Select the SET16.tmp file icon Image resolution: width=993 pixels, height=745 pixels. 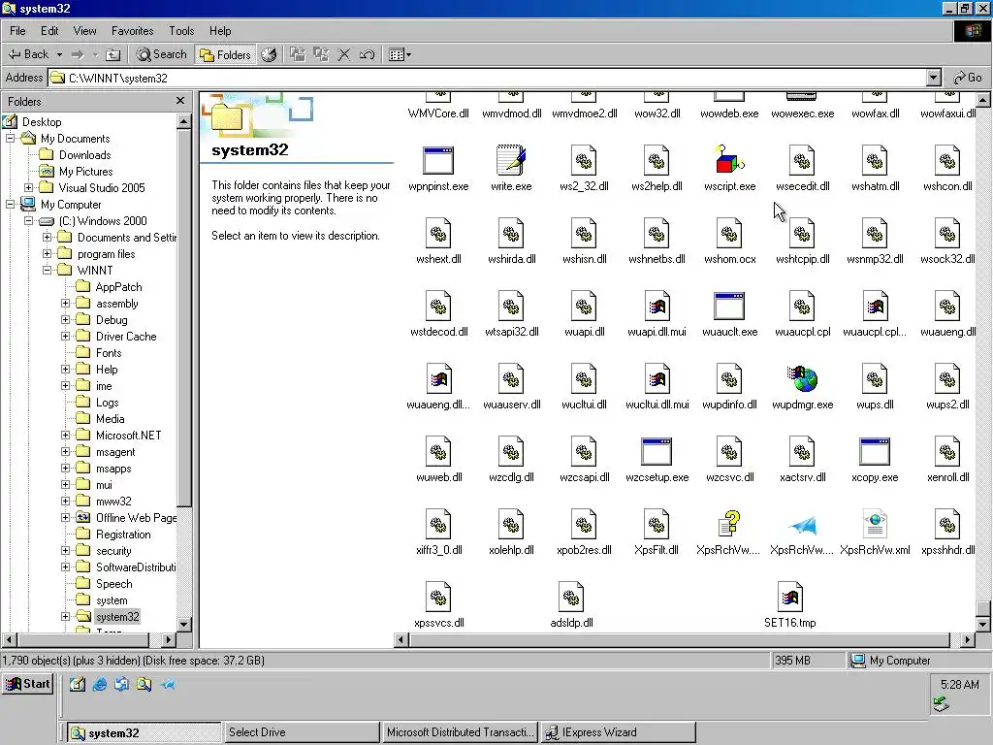pyautogui.click(x=789, y=598)
